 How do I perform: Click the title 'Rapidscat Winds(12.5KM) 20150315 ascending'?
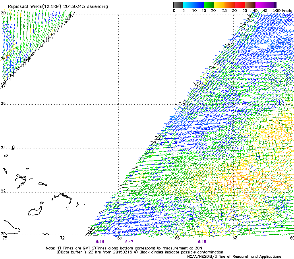[x=58, y=7]
